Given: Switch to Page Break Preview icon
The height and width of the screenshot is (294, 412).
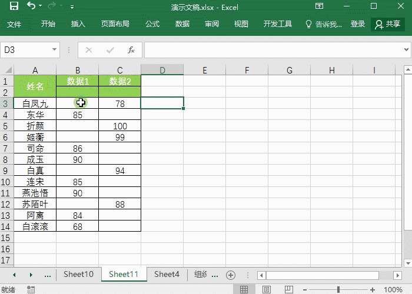Looking at the screenshot, I should tap(288, 289).
